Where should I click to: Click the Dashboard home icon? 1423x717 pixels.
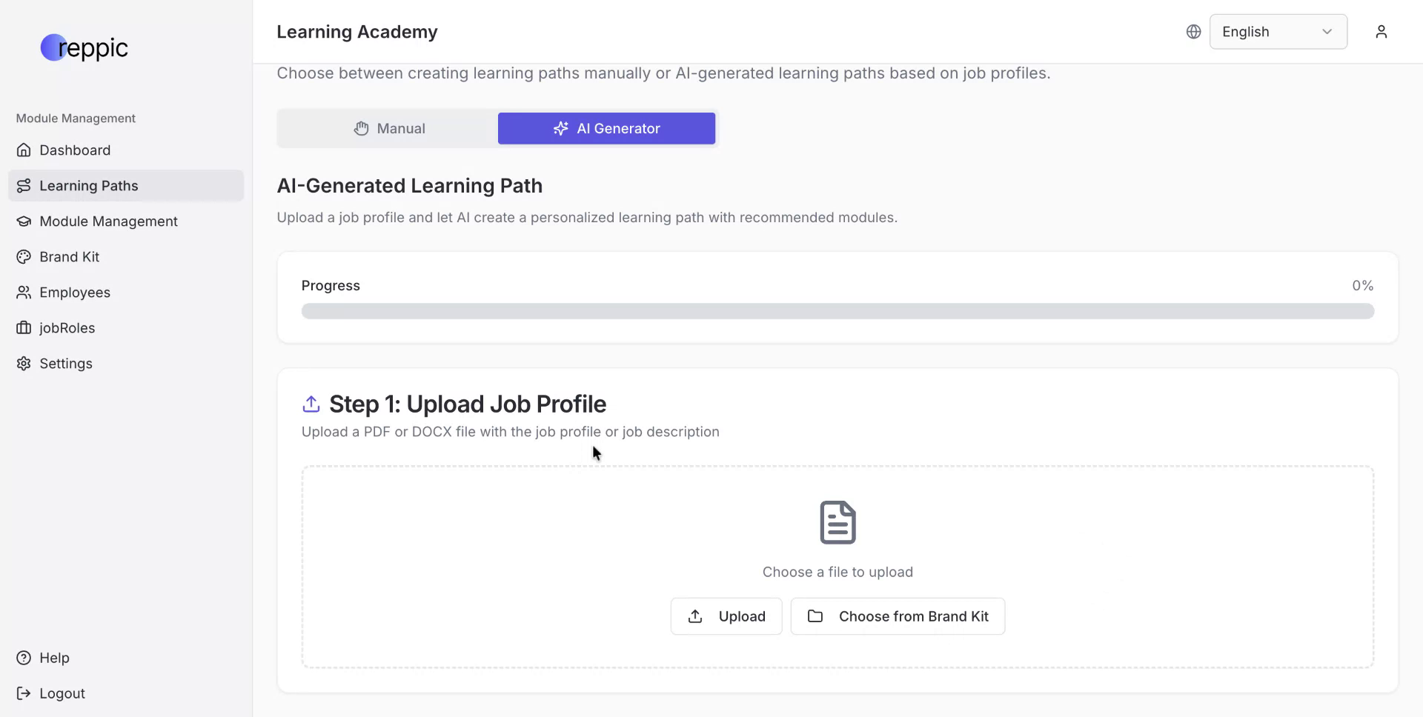(x=24, y=150)
